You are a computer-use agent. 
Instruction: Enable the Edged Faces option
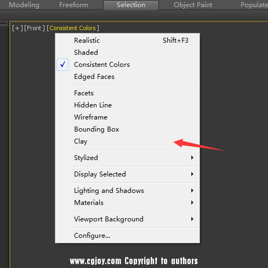tap(135, 77)
